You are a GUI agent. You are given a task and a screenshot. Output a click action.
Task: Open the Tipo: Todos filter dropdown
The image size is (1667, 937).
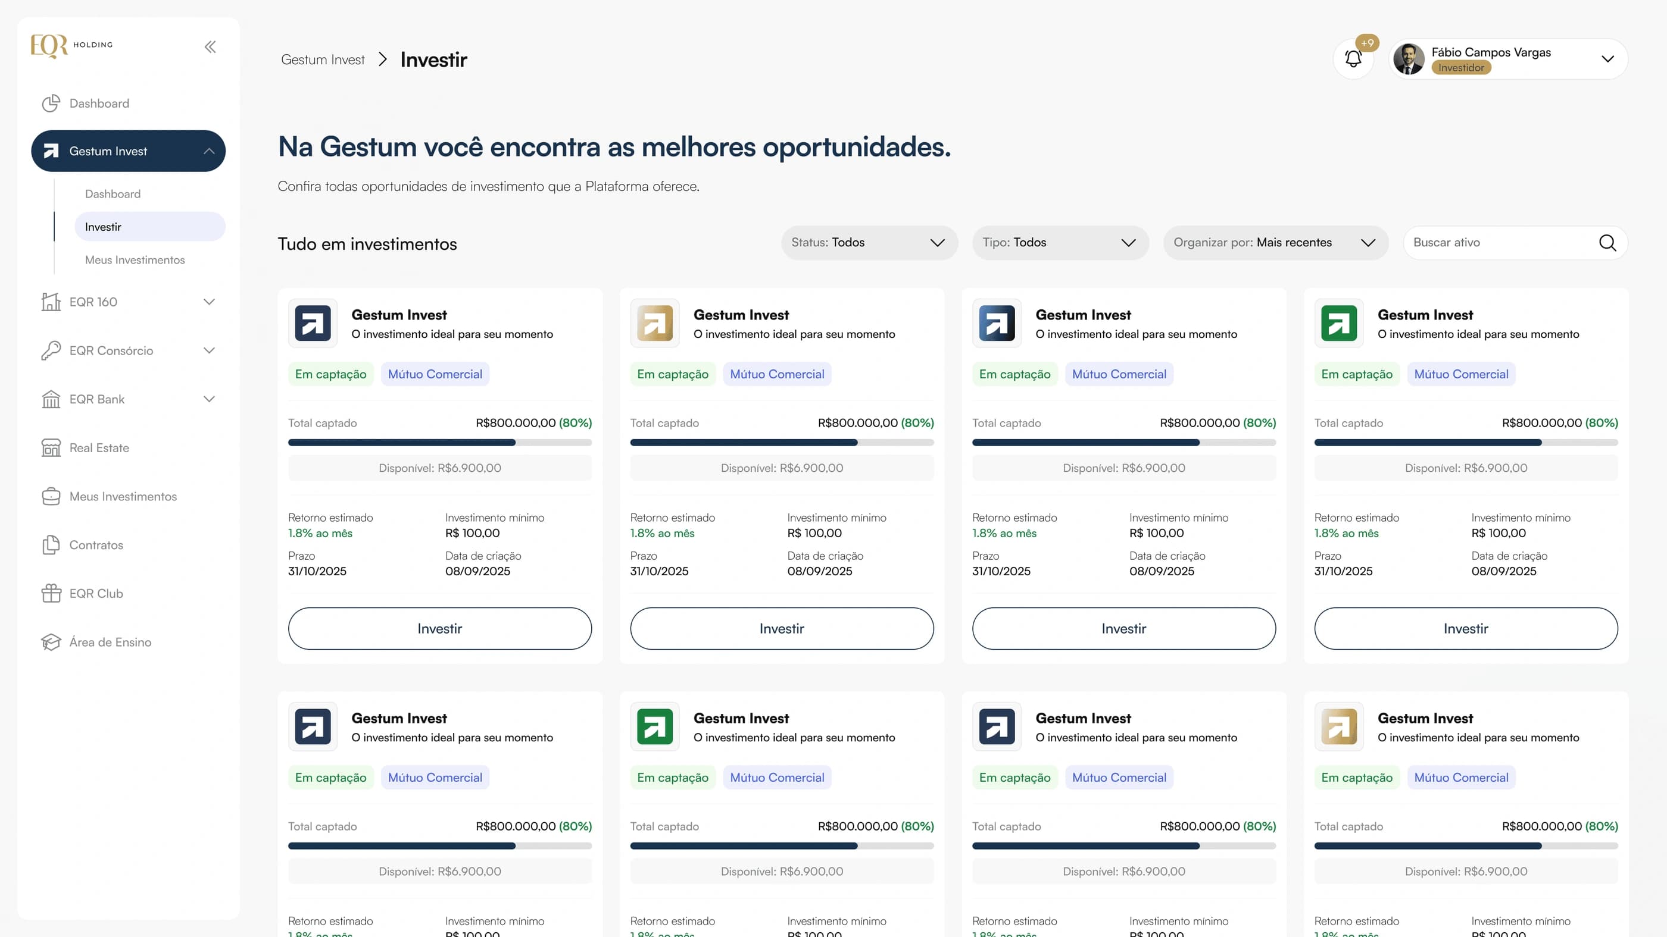(x=1060, y=243)
